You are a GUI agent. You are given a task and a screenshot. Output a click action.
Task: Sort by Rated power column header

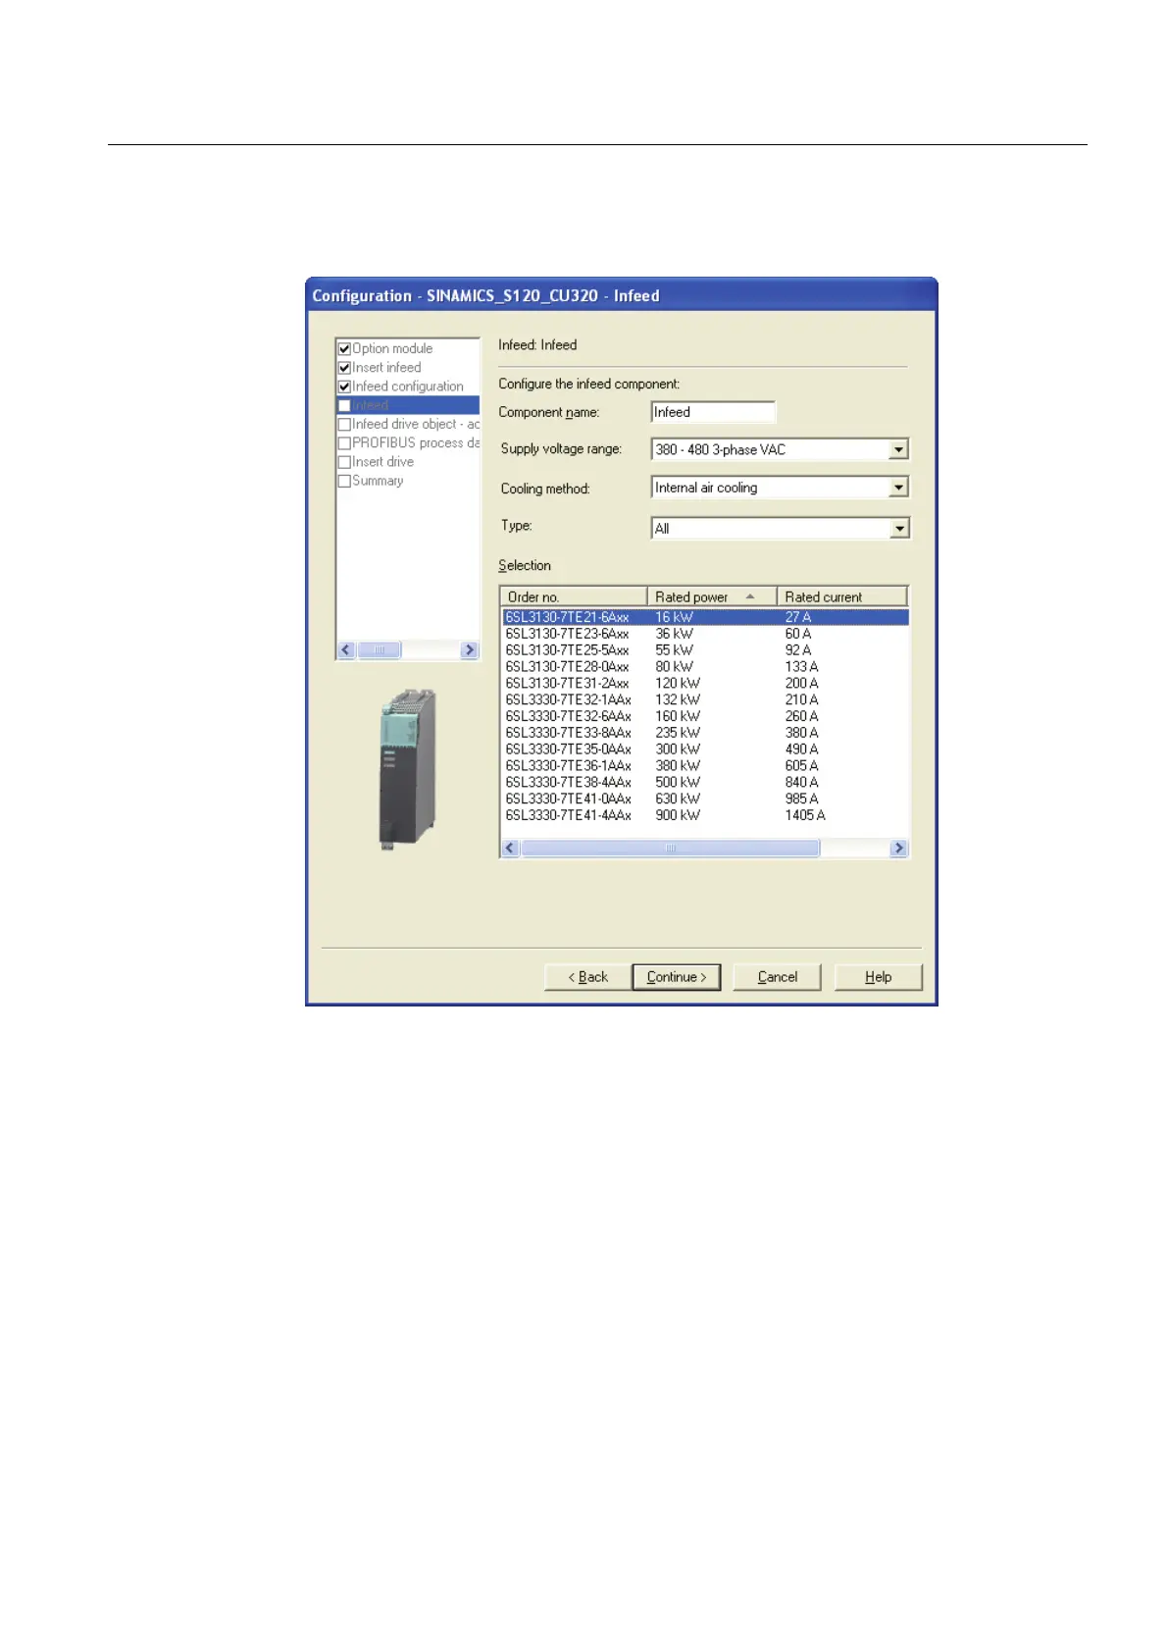(712, 596)
